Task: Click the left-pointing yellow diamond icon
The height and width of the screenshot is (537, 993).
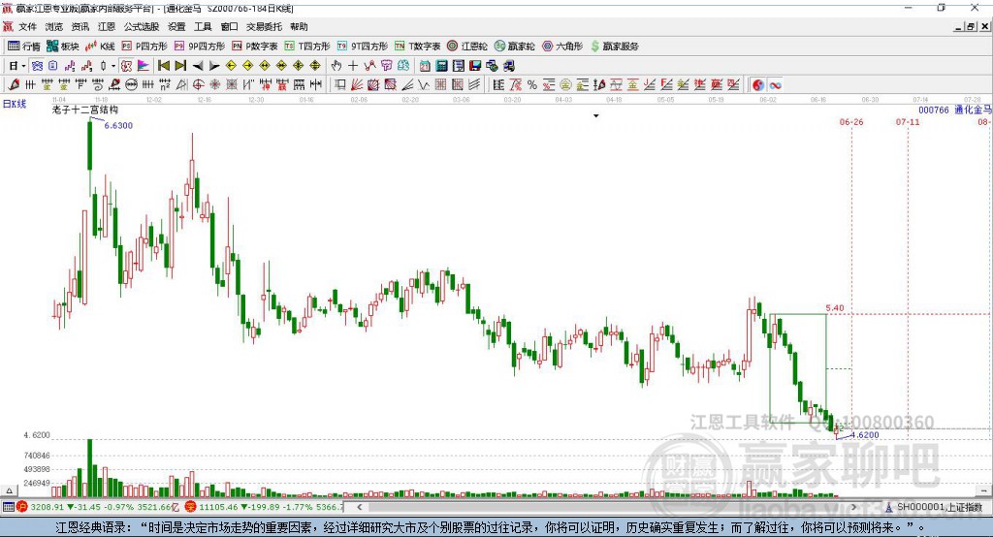Action: point(231,65)
